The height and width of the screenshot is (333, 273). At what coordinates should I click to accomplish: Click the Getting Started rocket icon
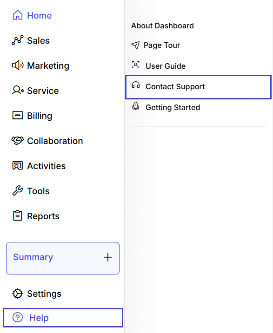tap(136, 106)
